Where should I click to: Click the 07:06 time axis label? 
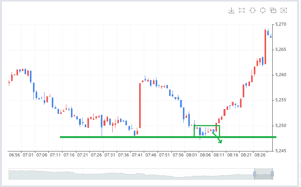click(x=42, y=155)
